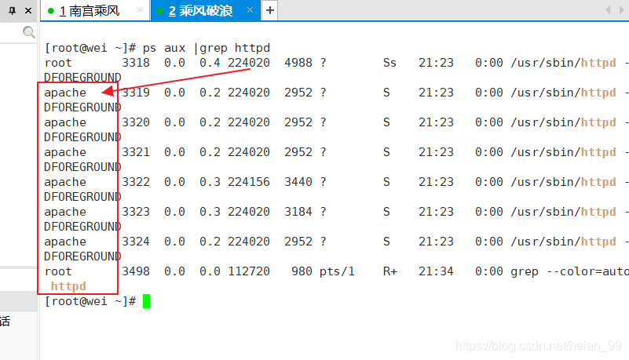
Task: Click the green cursor at the final prompt
Action: (146, 301)
